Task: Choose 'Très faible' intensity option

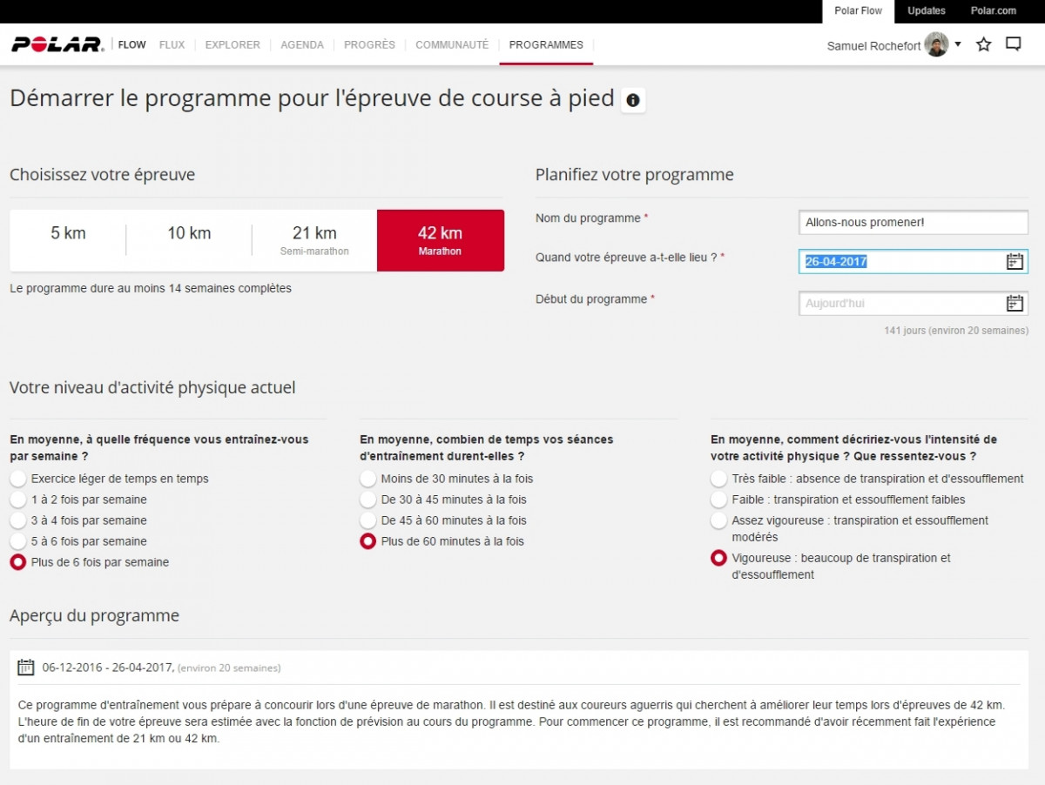Action: (x=718, y=479)
